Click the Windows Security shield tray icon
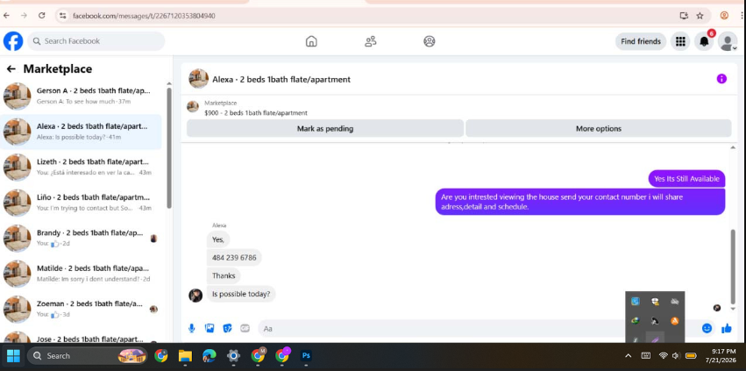 [x=655, y=301]
